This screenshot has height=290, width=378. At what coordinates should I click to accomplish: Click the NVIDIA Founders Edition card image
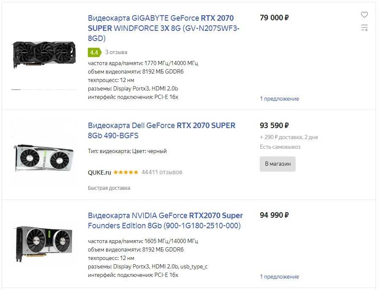[x=44, y=243]
